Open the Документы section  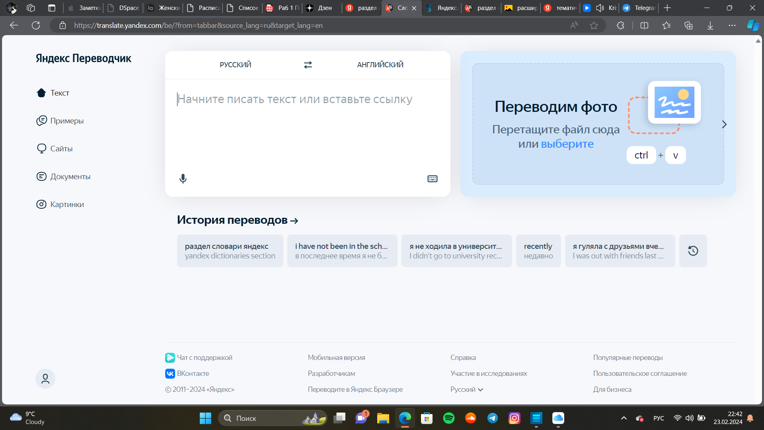63,176
